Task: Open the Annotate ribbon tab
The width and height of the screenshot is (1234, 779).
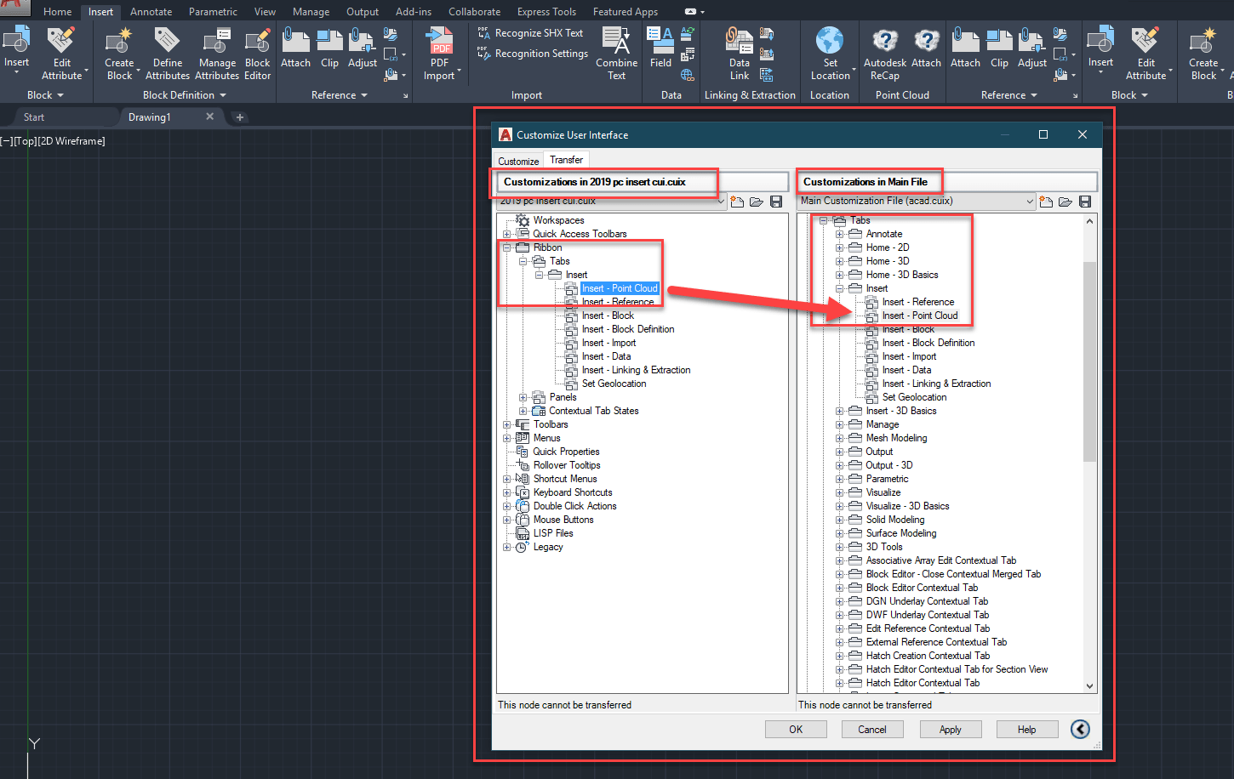Action: 151,11
